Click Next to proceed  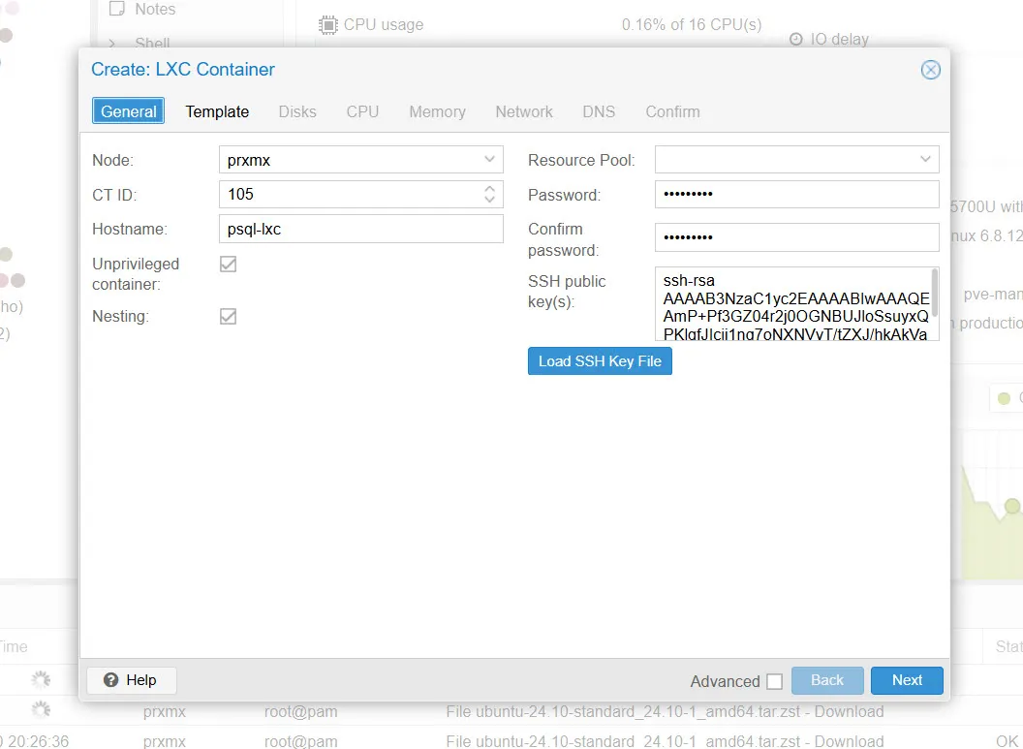click(x=906, y=680)
